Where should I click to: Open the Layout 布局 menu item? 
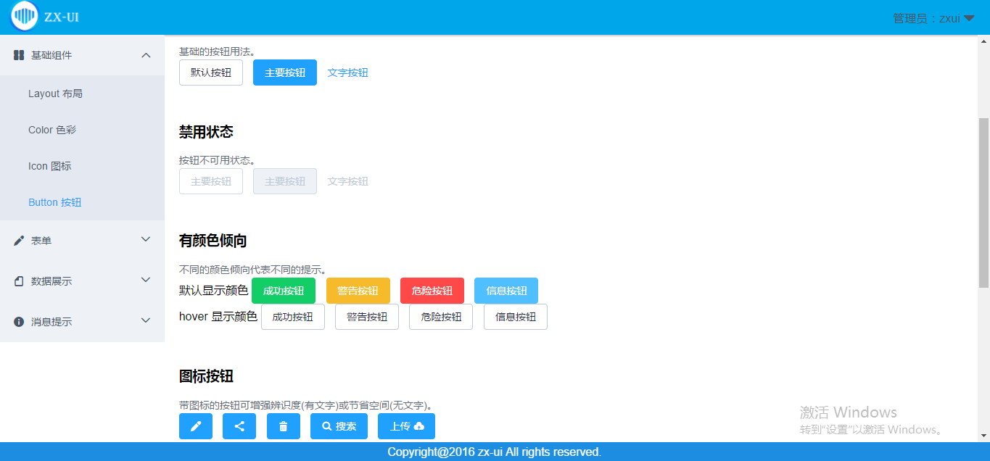pos(55,94)
